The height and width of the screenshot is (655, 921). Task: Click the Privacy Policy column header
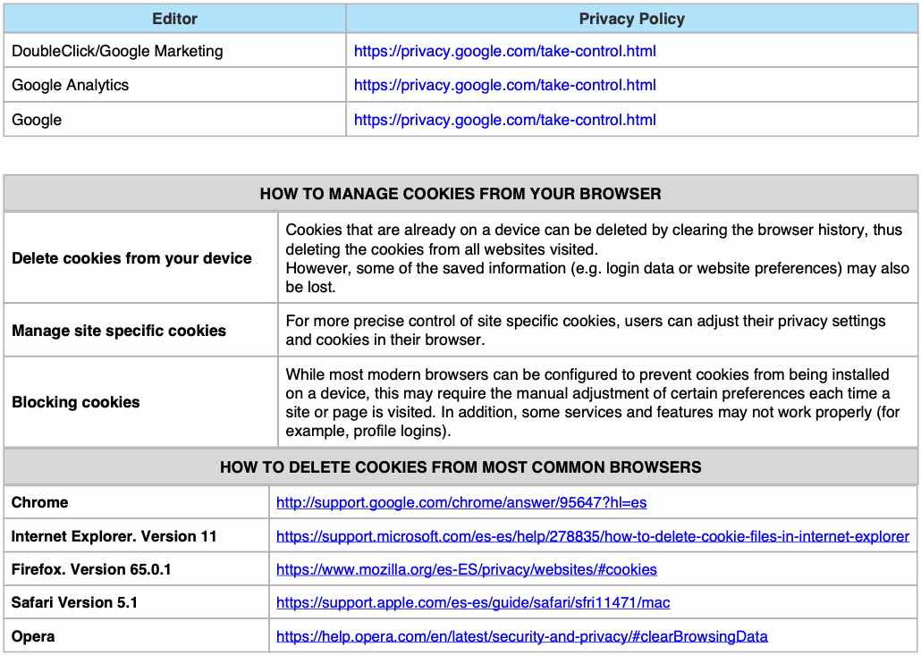[631, 19]
